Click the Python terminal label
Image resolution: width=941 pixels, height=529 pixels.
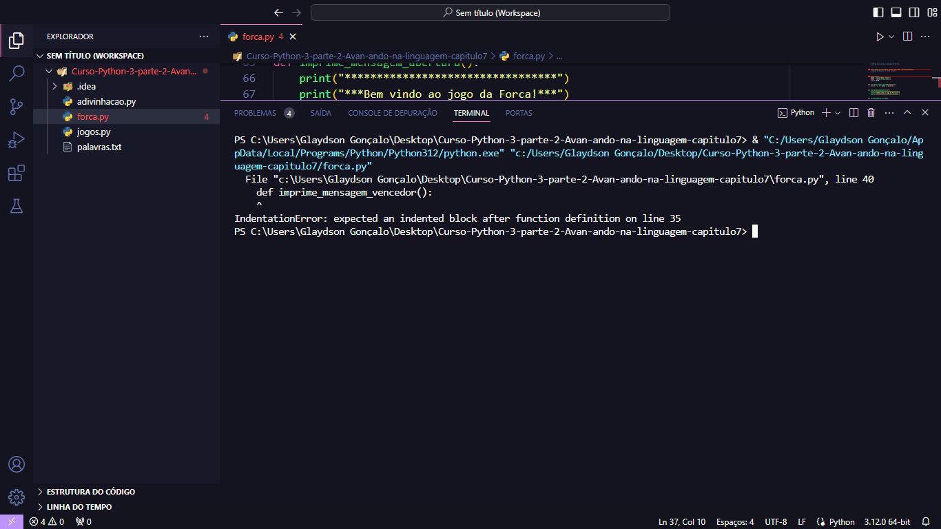click(x=796, y=112)
